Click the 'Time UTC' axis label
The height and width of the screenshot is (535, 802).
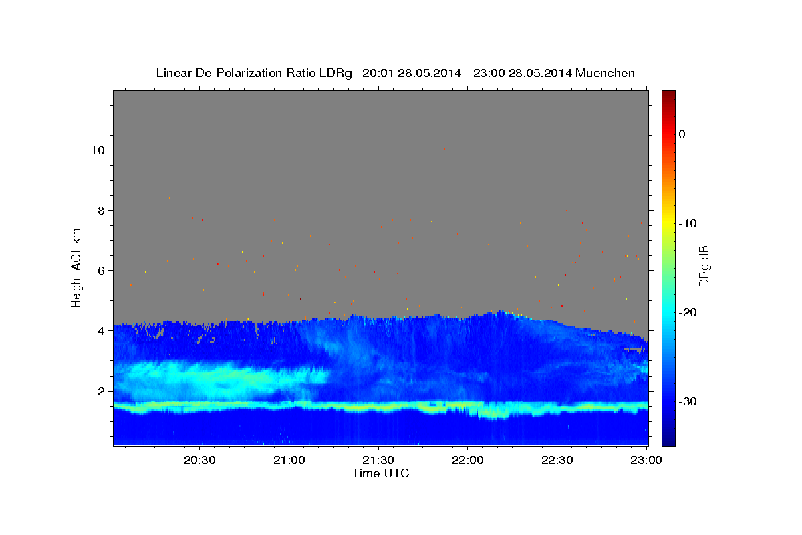tap(380, 473)
